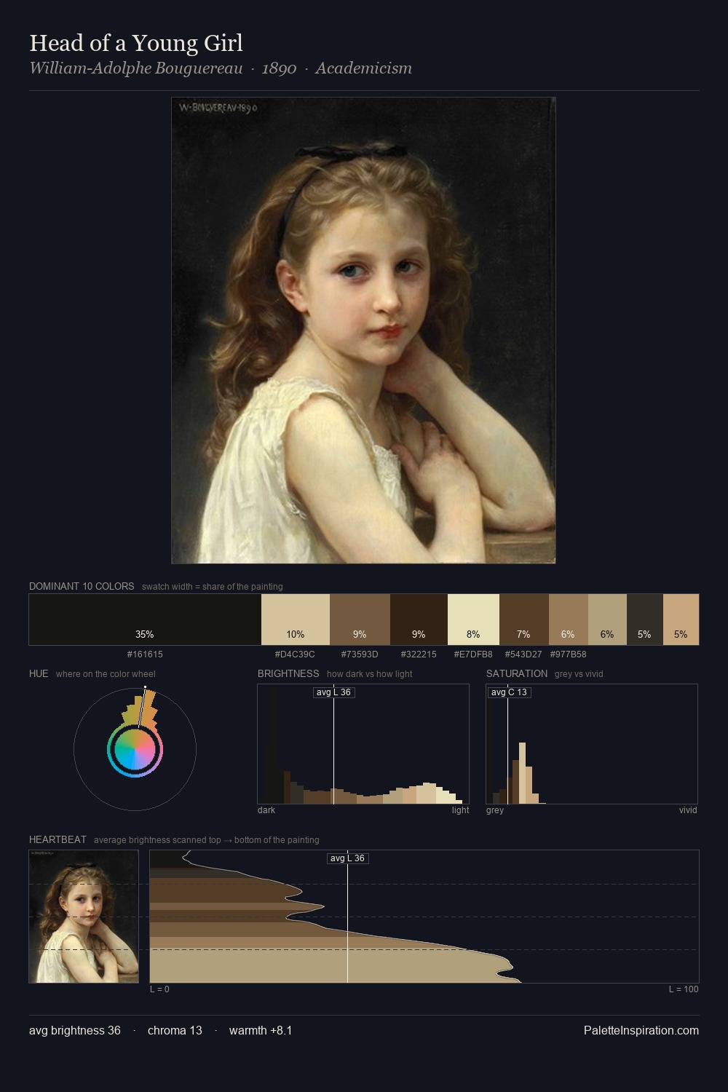Select the beige #D4C39C swatch at 10%
This screenshot has height=1092, width=728.
pyautogui.click(x=296, y=620)
